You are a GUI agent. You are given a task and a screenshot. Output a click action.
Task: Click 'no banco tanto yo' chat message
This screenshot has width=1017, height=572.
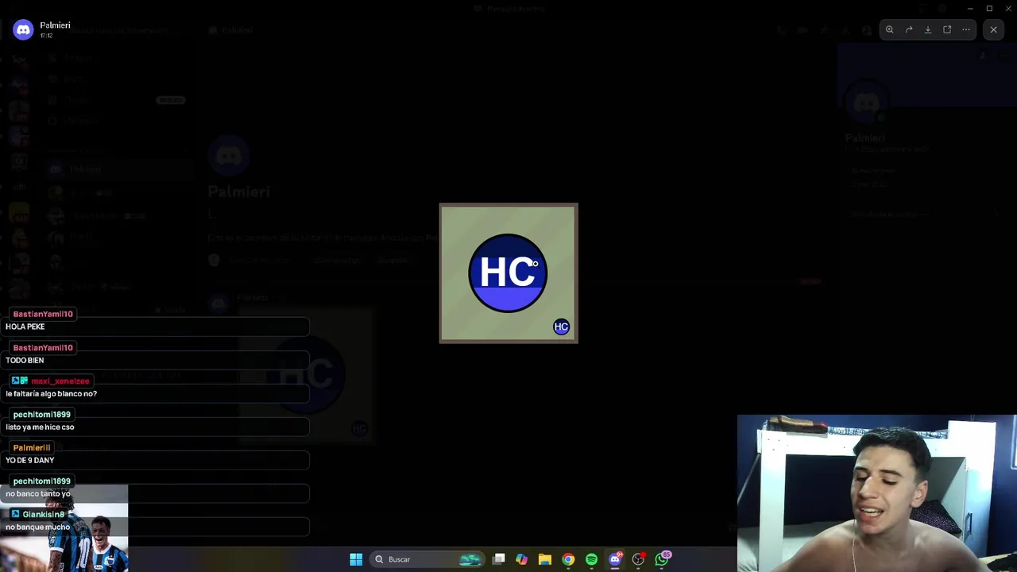click(x=38, y=493)
